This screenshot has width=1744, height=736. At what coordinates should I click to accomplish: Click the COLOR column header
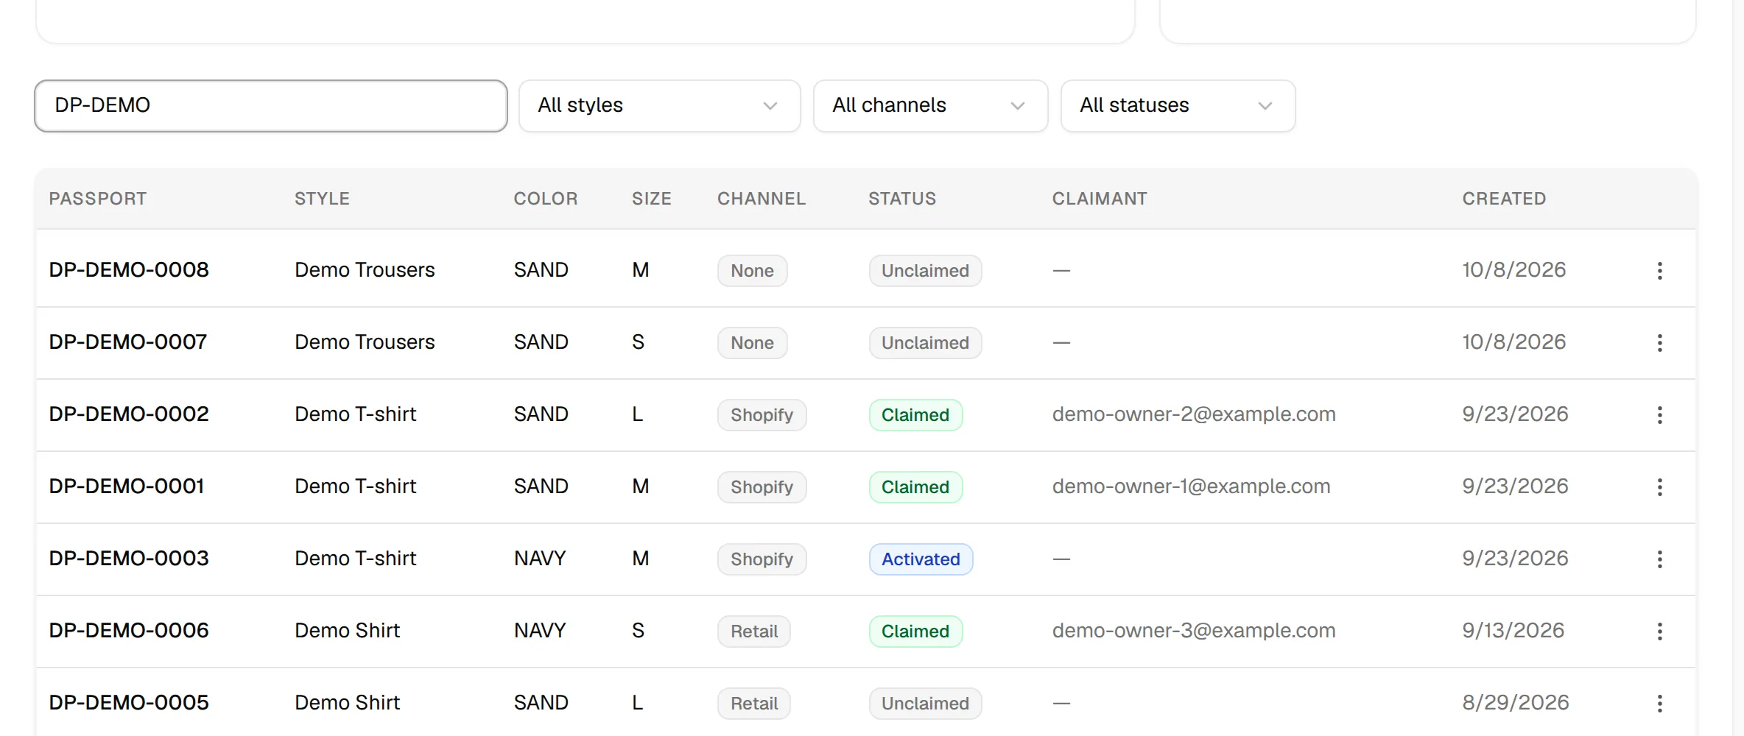pos(546,199)
